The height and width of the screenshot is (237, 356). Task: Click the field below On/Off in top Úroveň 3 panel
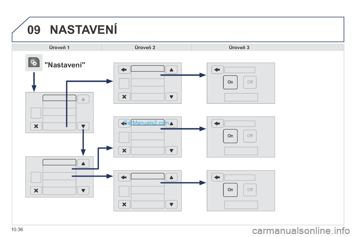pos(241,97)
